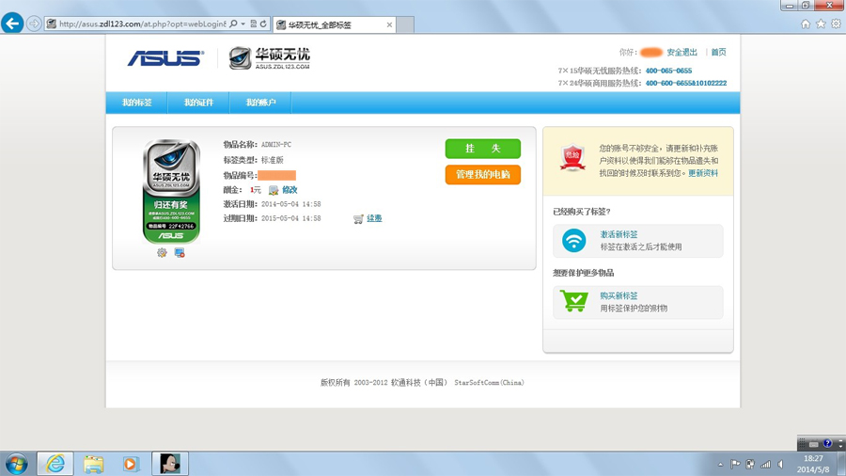
Task: Click the address bar URL field
Action: coord(143,24)
